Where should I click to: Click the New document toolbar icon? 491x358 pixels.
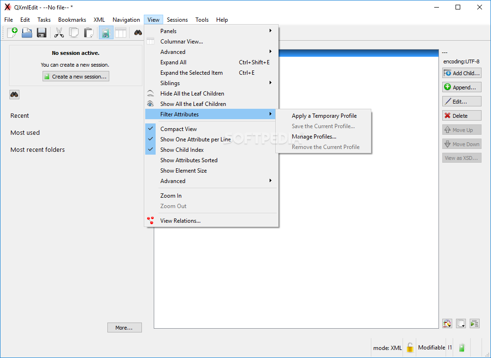[12, 33]
